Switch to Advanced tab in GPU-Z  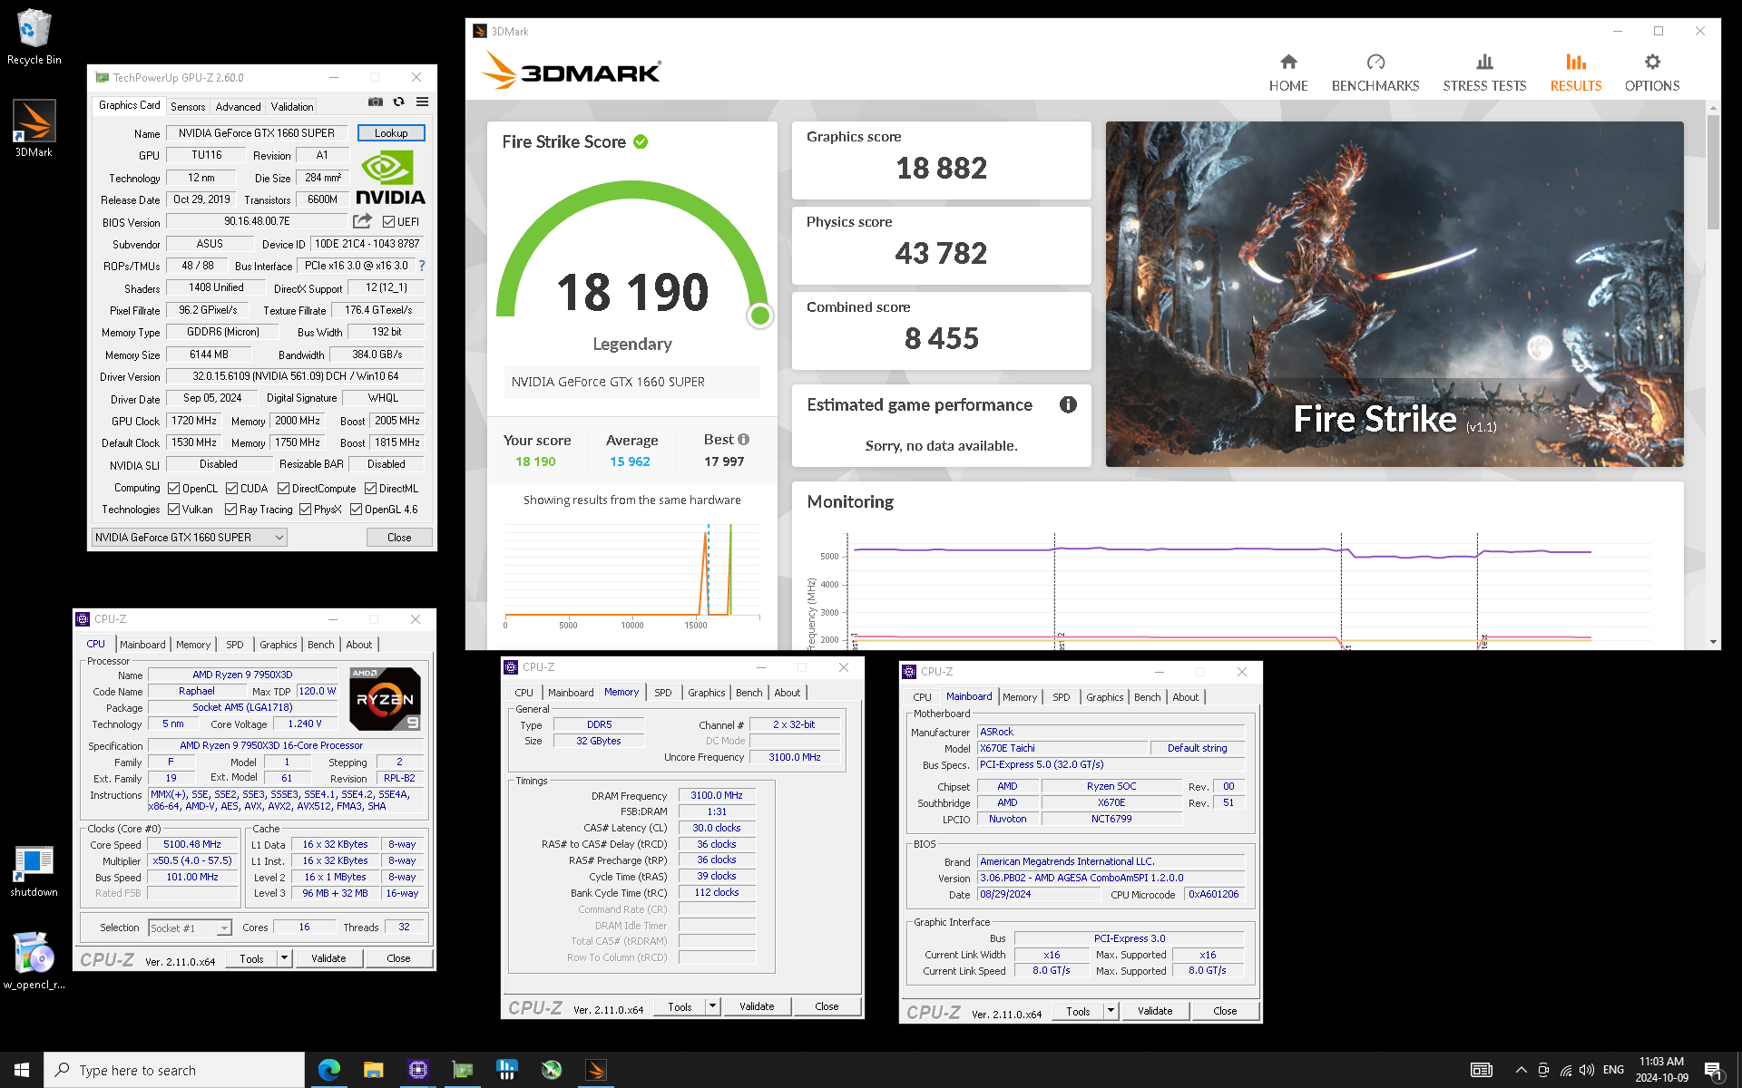click(238, 107)
